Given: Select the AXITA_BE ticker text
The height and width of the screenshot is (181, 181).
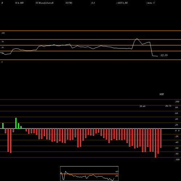Looking at the screenshot, I should tap(122, 3).
